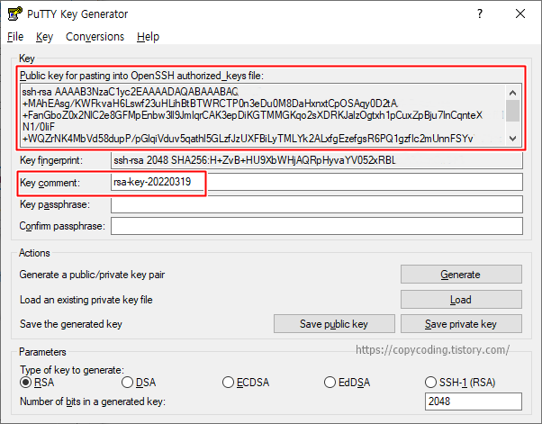
Task: Click the Key comment field
Action: [x=317, y=182]
